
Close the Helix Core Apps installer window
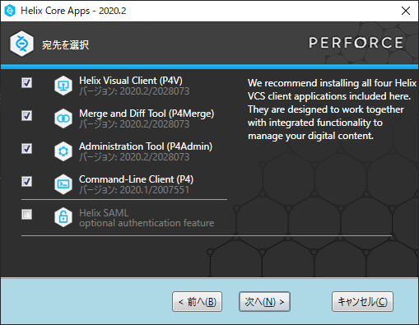[x=406, y=11]
